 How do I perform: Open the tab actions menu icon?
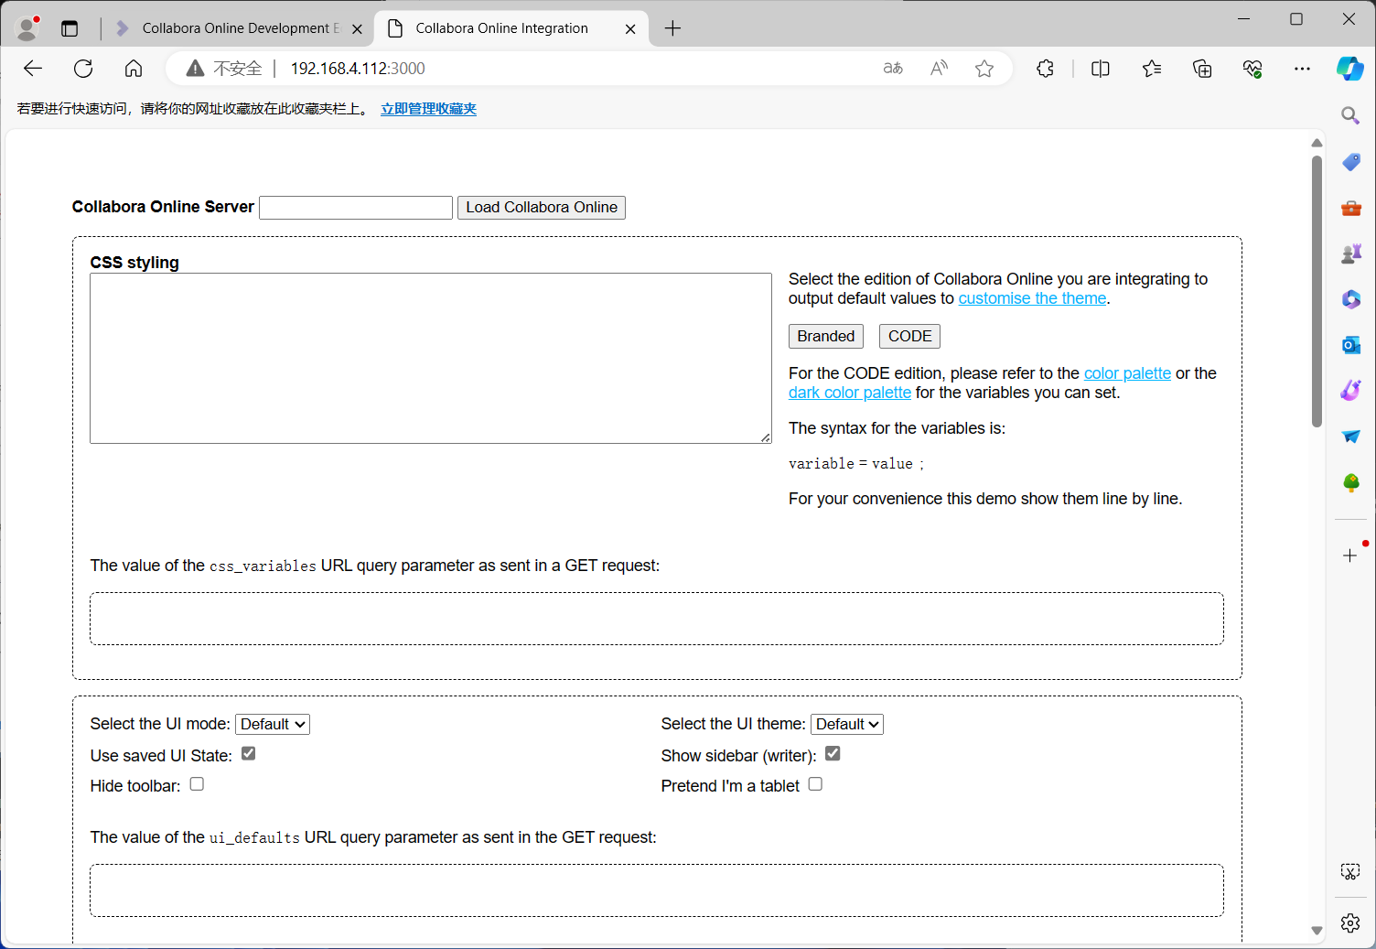(70, 28)
